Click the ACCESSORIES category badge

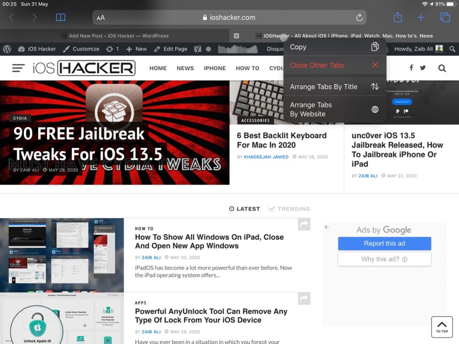click(255, 120)
